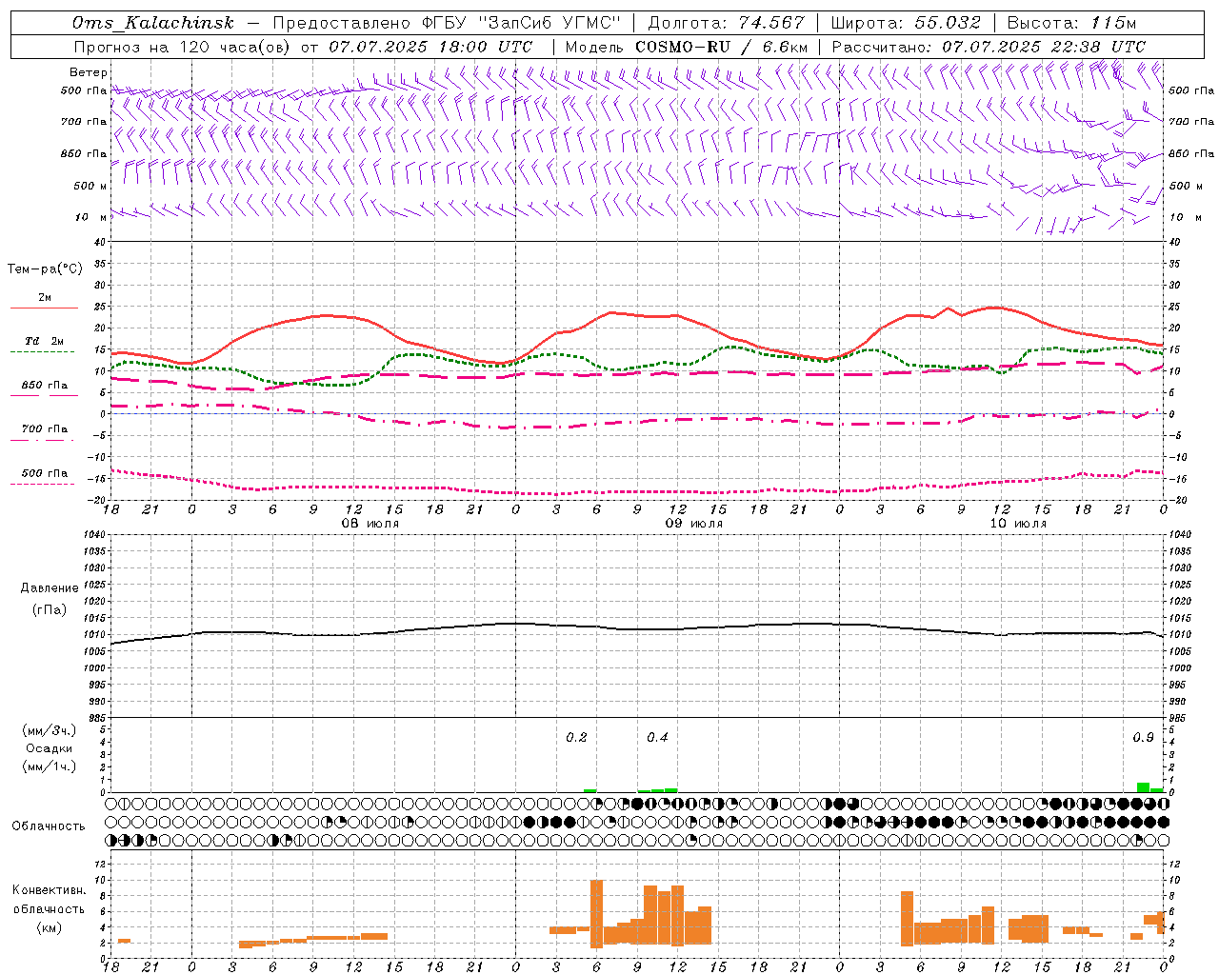Click the precipitation amount "0.2"
Screen dimensions: 1219x975
(576, 738)
